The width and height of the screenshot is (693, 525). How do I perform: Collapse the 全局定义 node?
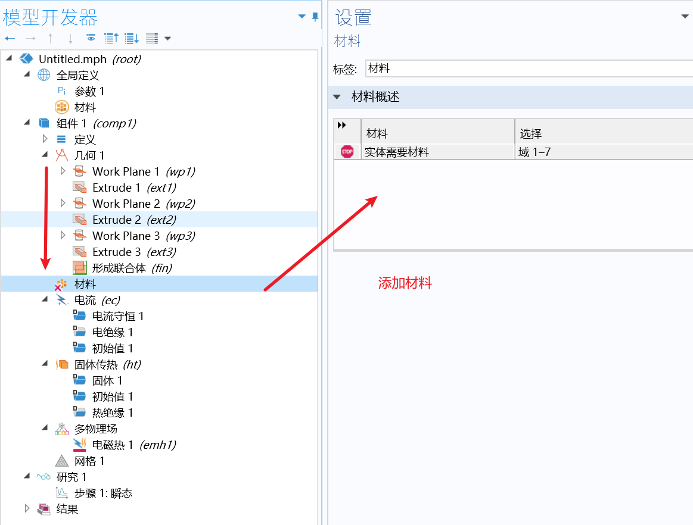[x=27, y=74]
